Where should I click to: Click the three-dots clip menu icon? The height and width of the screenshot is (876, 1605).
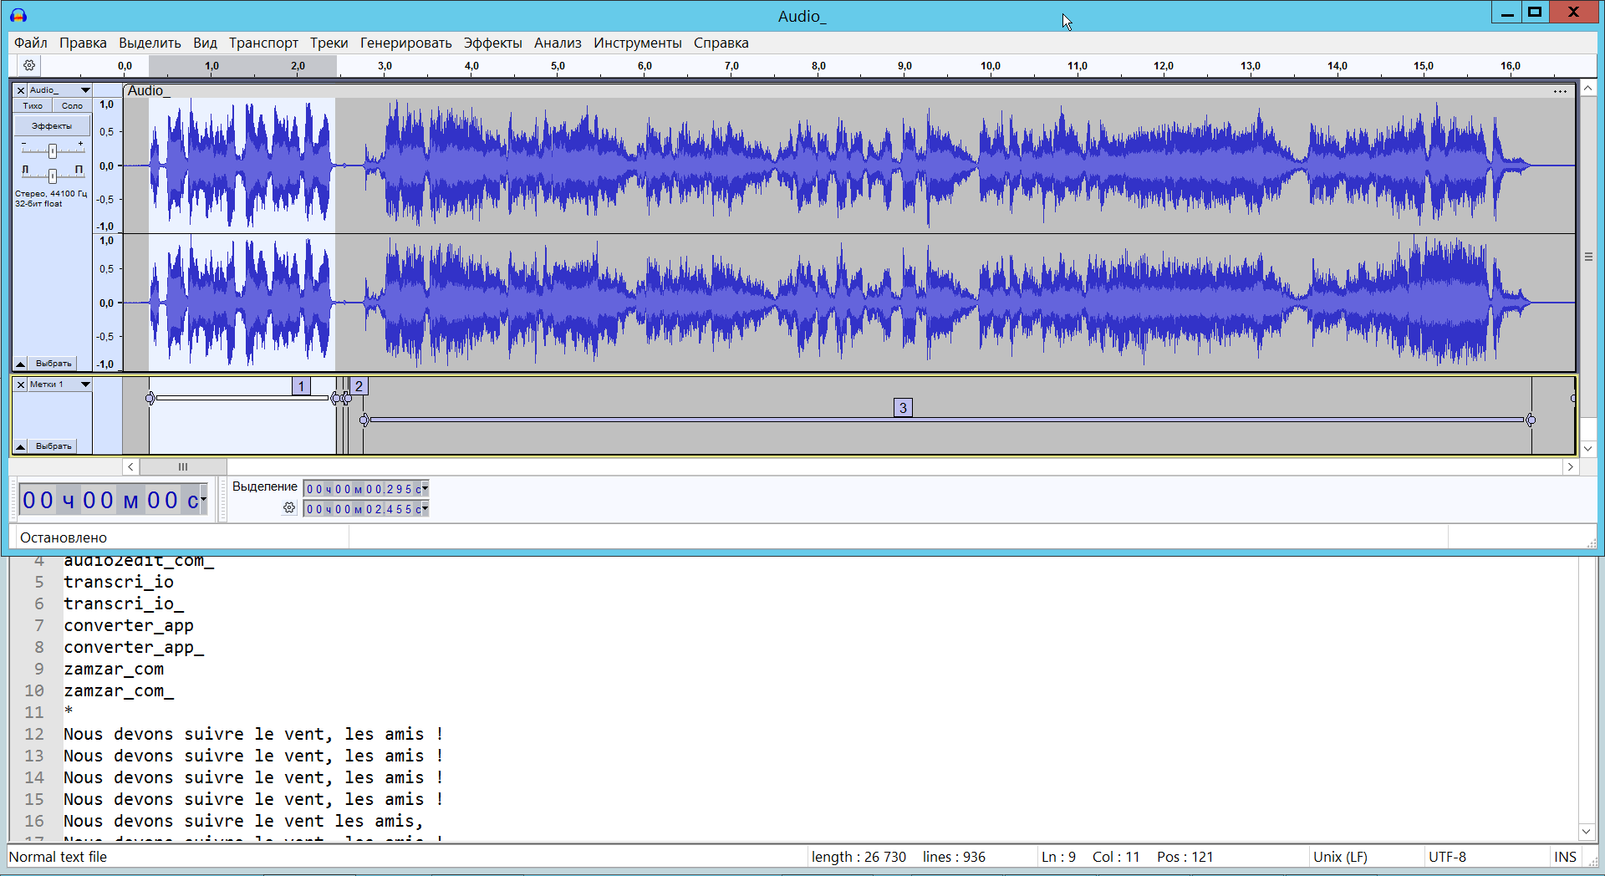pyautogui.click(x=1560, y=91)
